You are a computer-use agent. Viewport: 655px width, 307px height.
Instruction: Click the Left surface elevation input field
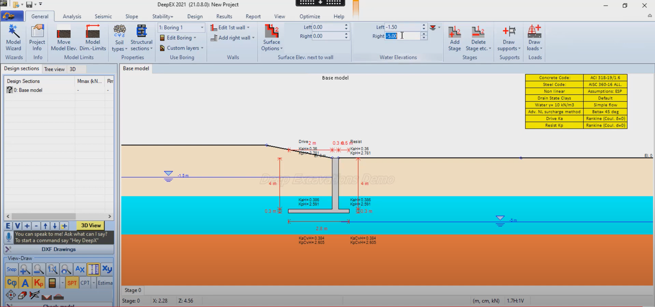(x=328, y=27)
